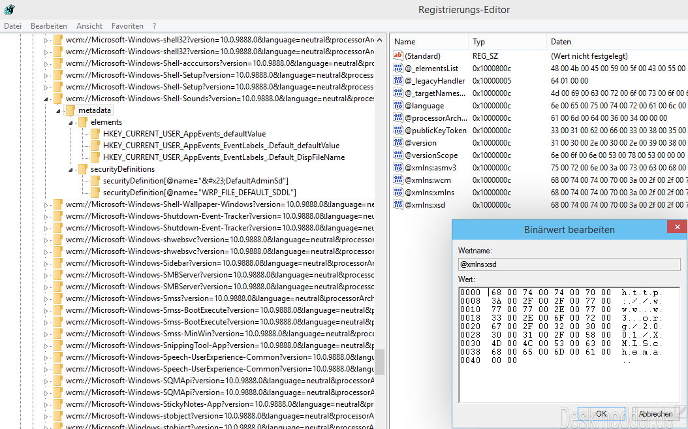
Task: Click '(Wert nicht festgelegt)' data cell
Action: pos(589,56)
